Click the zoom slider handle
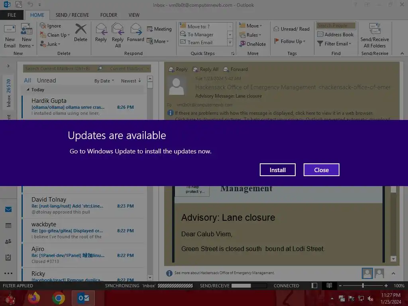The height and width of the screenshot is (306, 408). pos(363,285)
